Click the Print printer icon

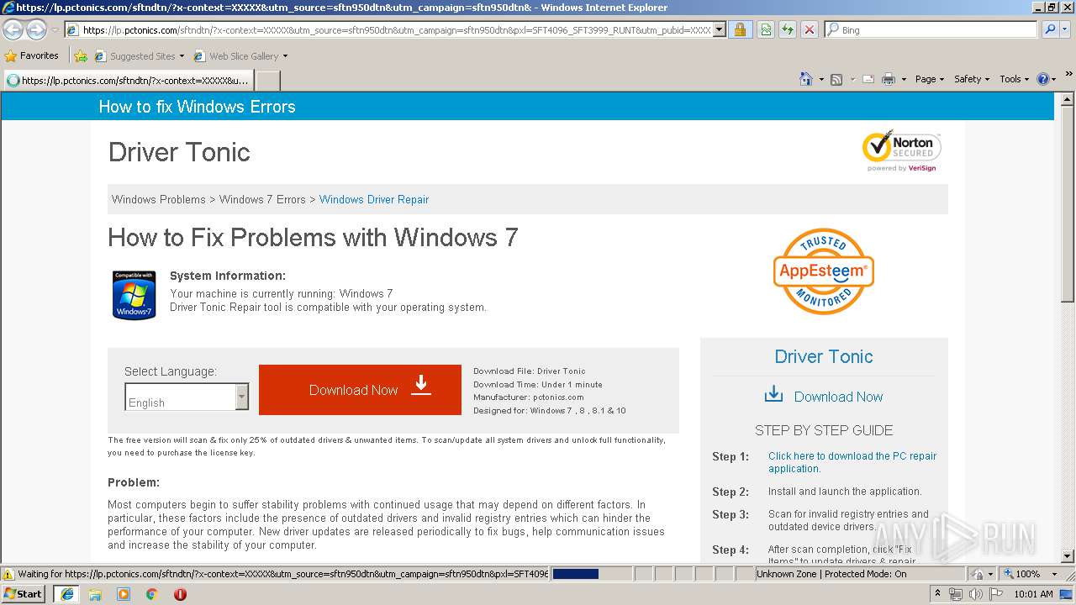(x=889, y=79)
